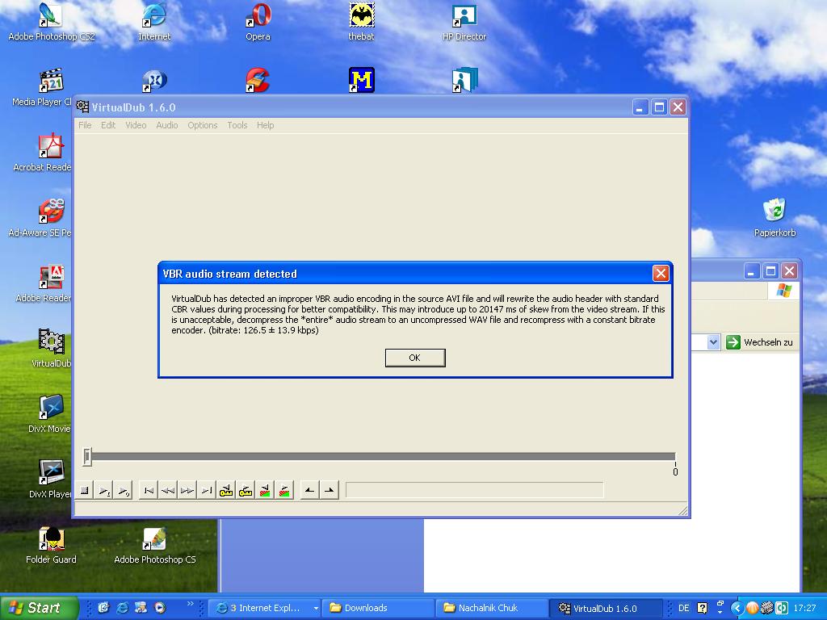
Task: Open the Options menu in VirtualDub
Action: [203, 125]
